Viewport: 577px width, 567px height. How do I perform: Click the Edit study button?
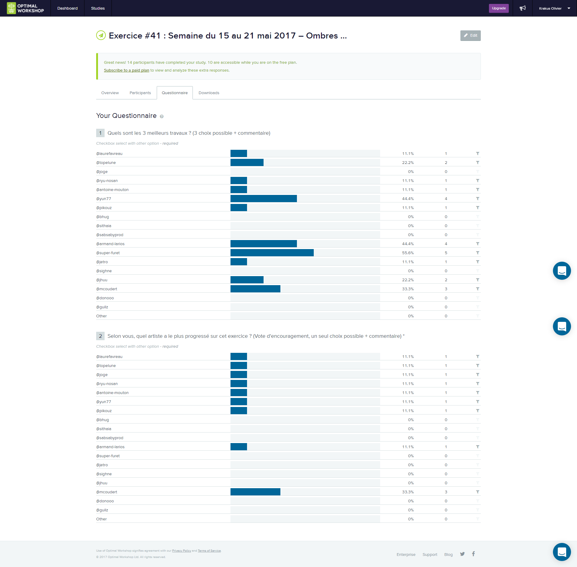coord(470,35)
